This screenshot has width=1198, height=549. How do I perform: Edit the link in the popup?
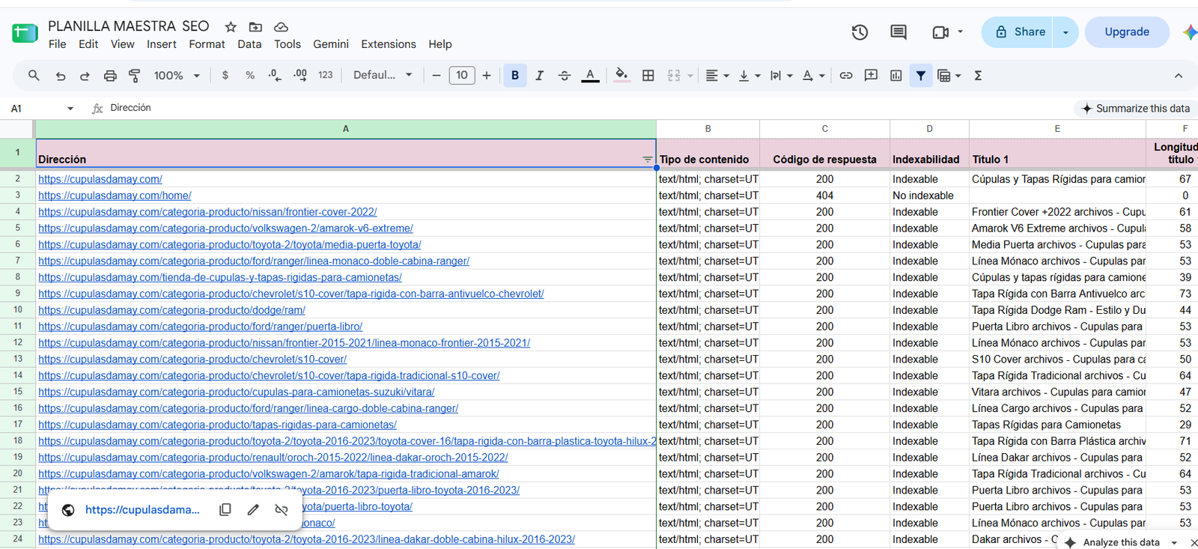[253, 510]
